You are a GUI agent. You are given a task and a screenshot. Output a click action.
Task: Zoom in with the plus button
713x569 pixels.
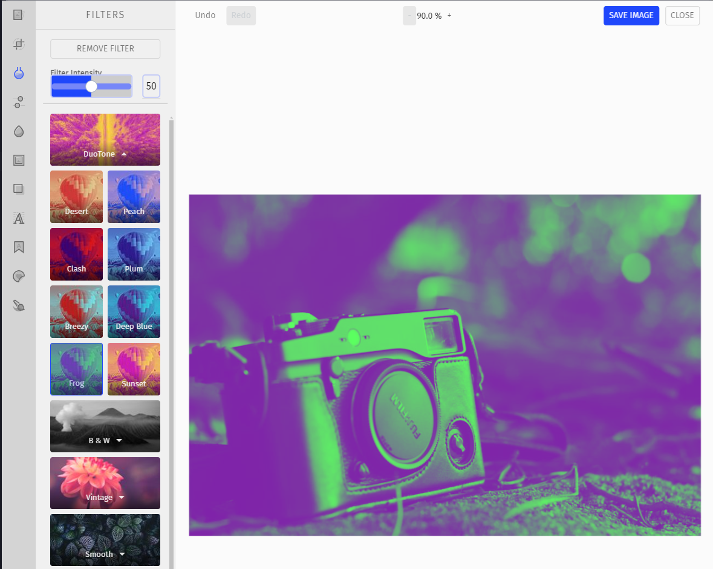click(449, 16)
